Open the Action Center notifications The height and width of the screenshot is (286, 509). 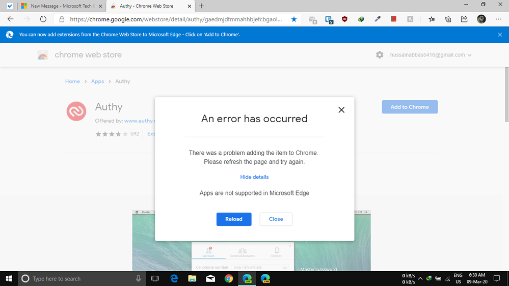(x=497, y=278)
